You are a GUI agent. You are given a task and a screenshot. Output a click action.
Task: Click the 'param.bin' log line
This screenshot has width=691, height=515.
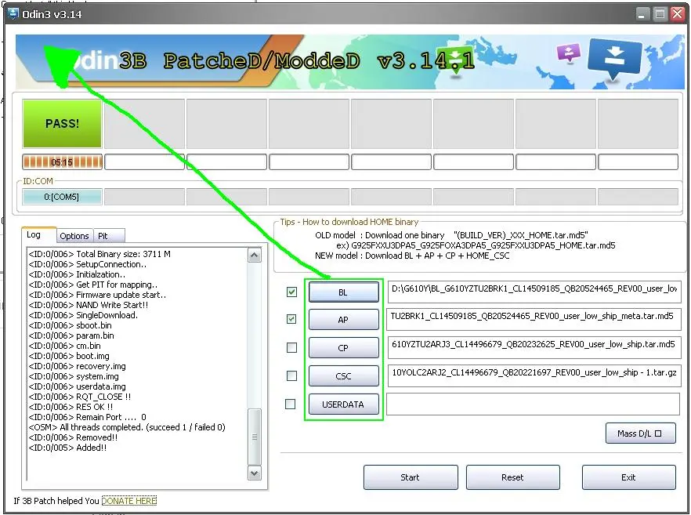[x=71, y=335]
